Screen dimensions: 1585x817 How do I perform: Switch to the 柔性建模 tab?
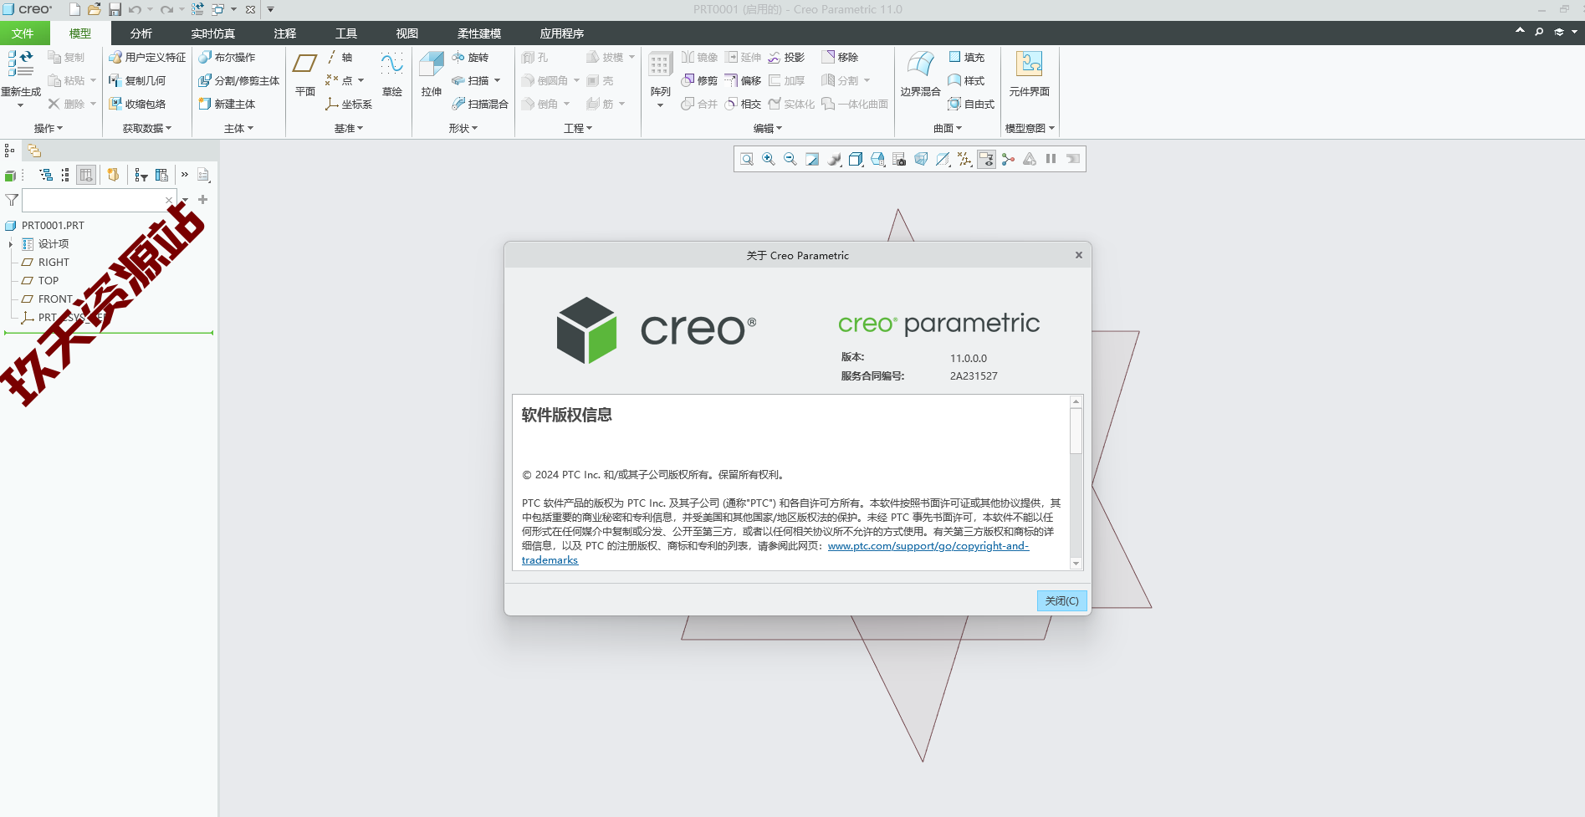click(479, 33)
